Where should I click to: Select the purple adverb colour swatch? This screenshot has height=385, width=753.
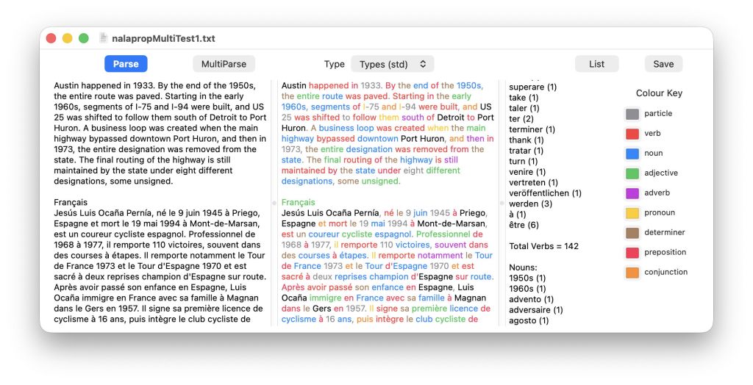click(x=632, y=193)
